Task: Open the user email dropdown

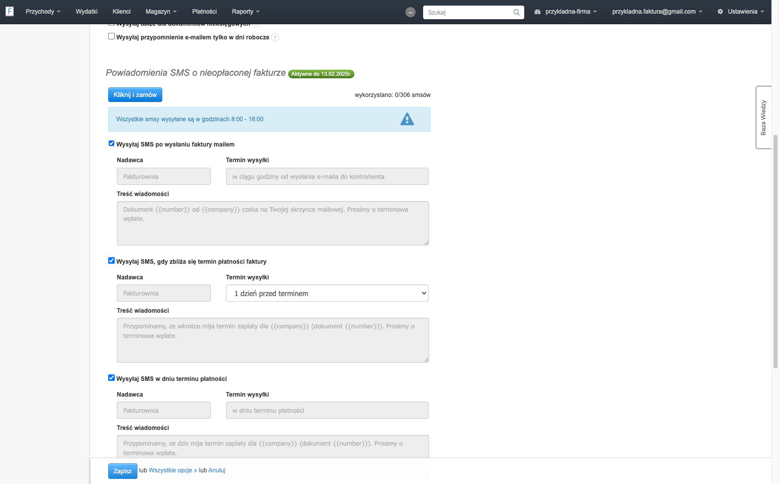Action: (657, 12)
